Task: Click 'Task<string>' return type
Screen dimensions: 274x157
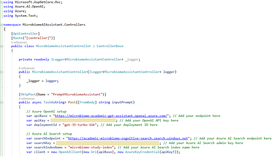Action: (x=55, y=102)
